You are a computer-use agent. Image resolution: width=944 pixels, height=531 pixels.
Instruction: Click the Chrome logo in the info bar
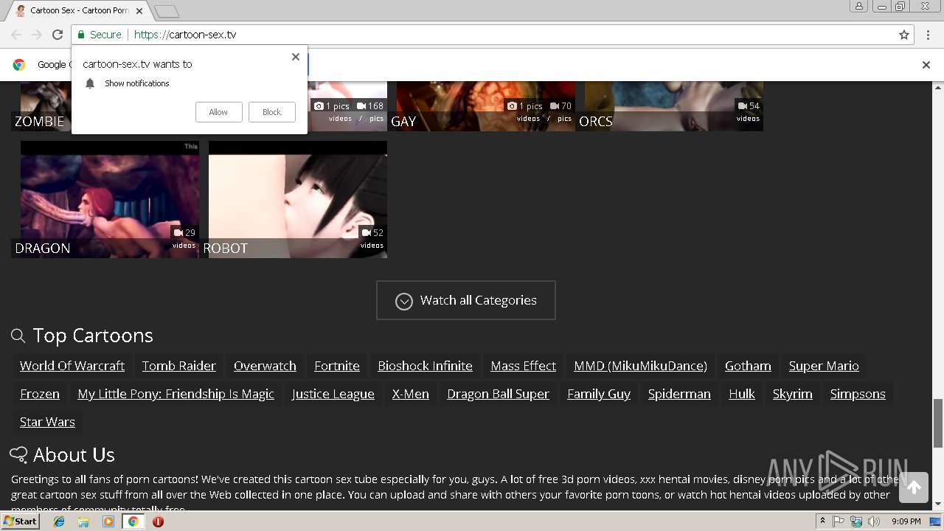19,65
